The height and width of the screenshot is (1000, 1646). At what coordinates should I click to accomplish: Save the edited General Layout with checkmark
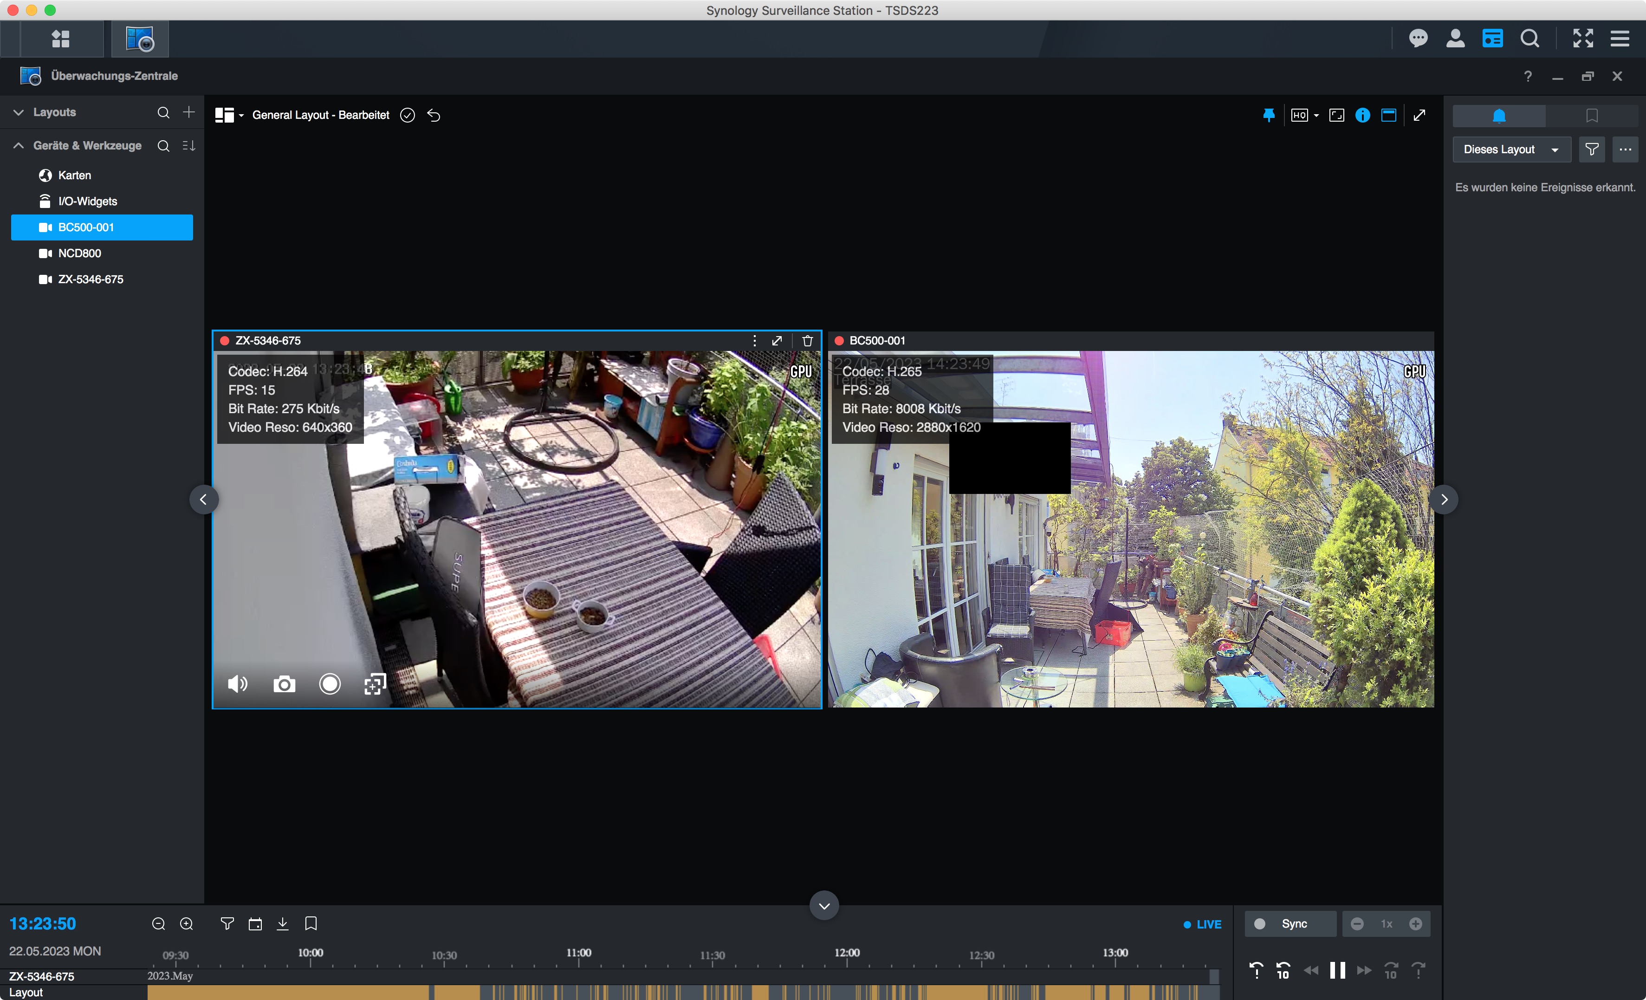[408, 115]
